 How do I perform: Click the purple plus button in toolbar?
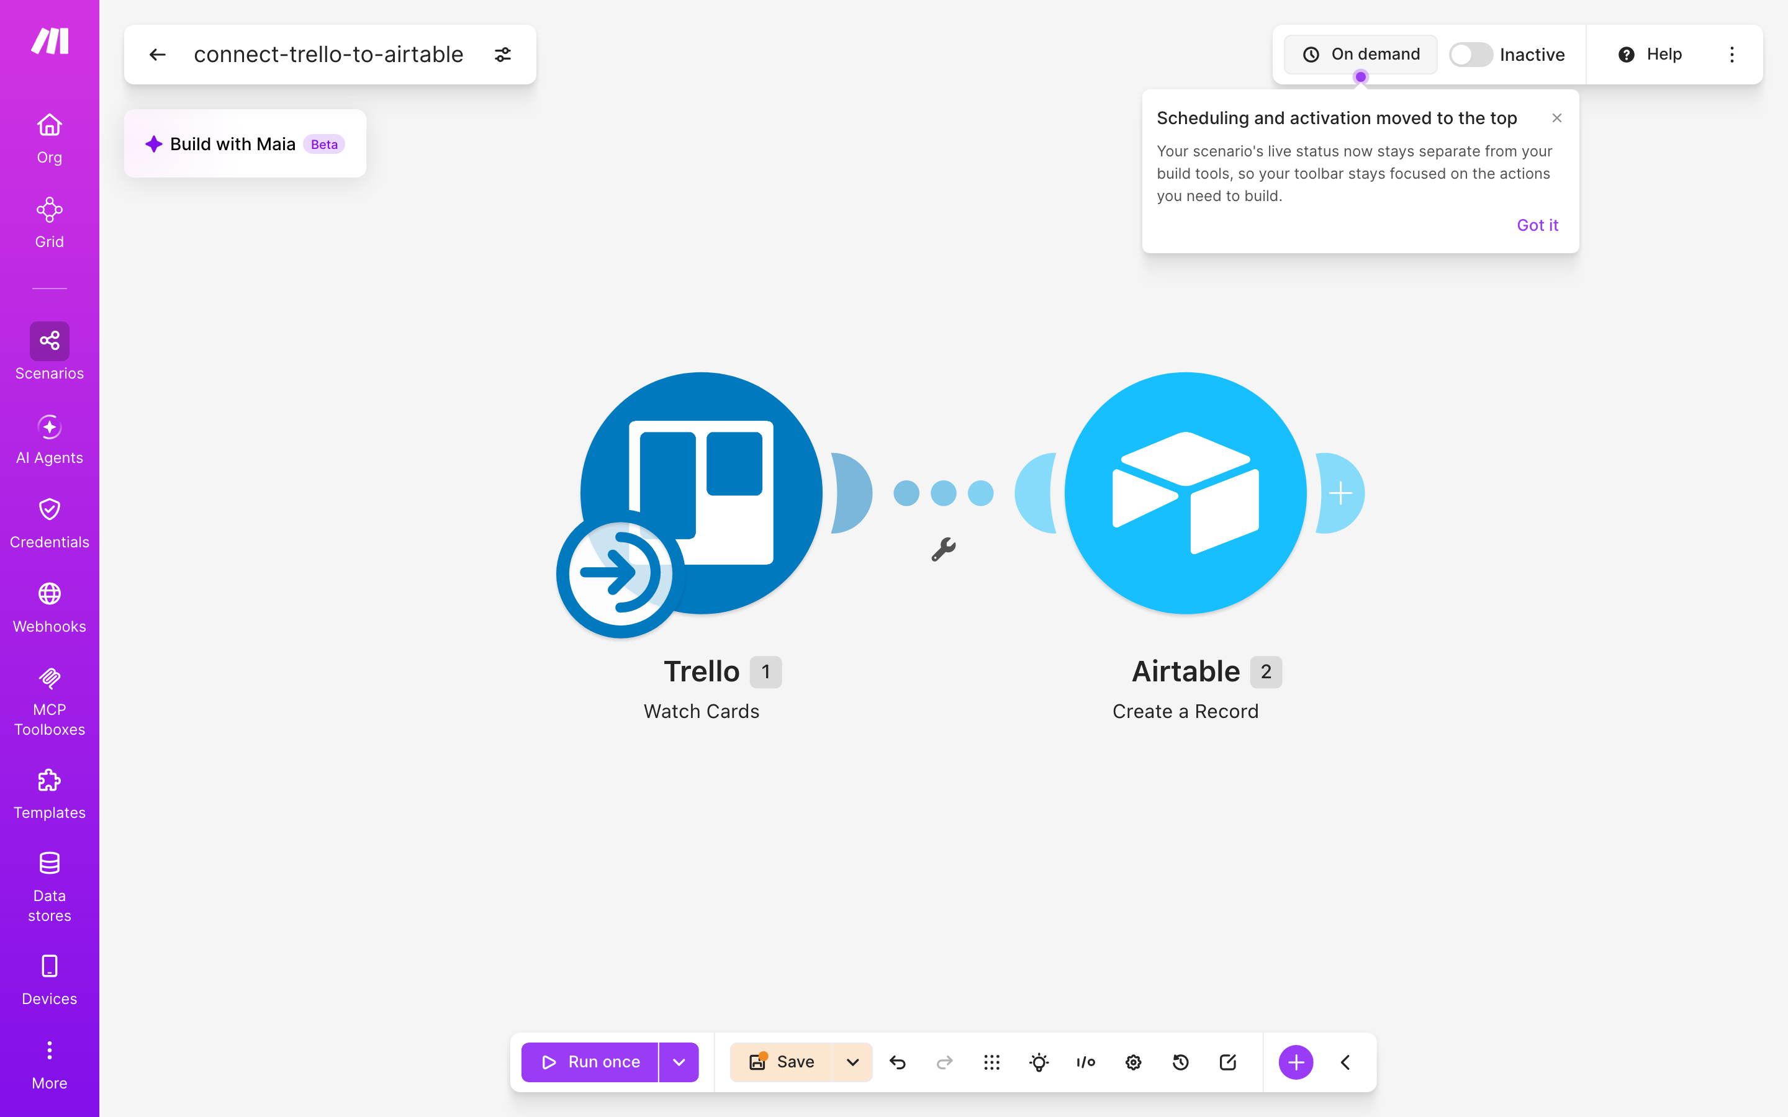(1296, 1062)
